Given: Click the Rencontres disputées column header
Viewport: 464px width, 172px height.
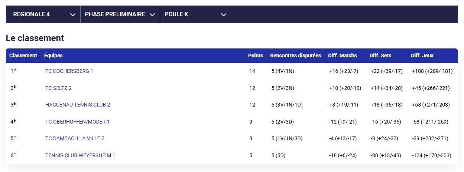Looking at the screenshot, I should [295, 55].
